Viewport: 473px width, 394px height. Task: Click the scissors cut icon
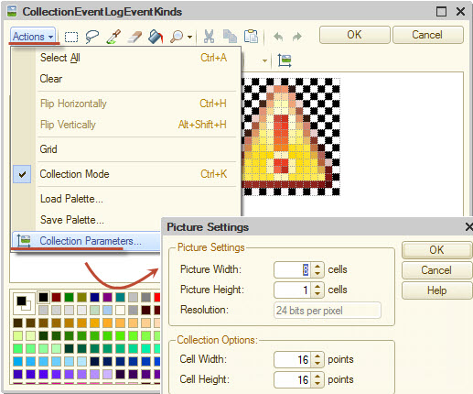click(x=209, y=36)
